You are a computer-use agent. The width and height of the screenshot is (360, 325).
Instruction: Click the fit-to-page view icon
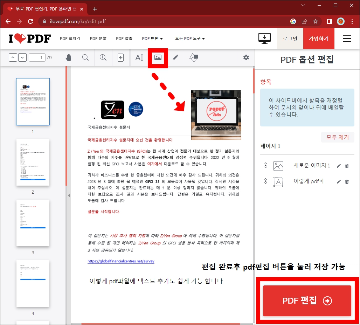(120, 57)
